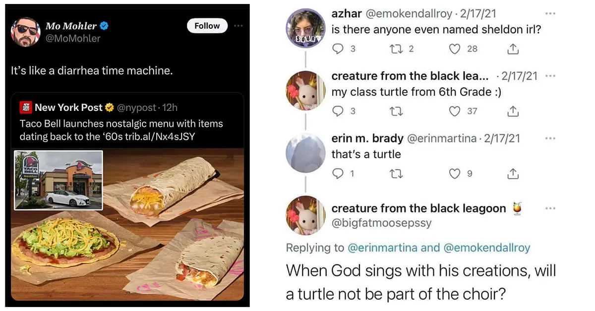Click the Follow button on Mo Mohler
Screen dimensions: 595x311
click(207, 26)
